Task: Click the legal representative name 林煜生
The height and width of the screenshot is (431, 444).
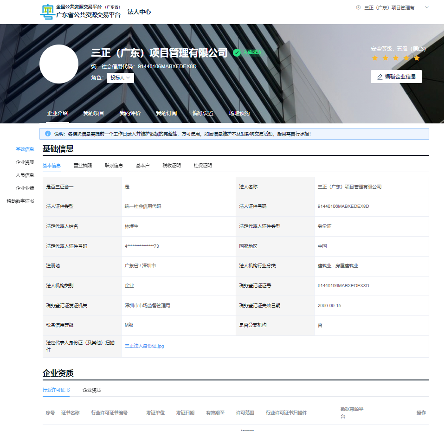Action: 132,226
